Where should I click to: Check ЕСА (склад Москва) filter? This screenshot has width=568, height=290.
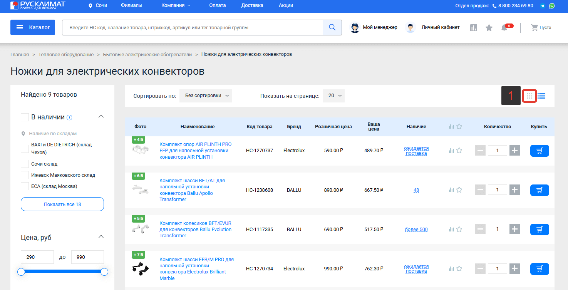pos(25,186)
